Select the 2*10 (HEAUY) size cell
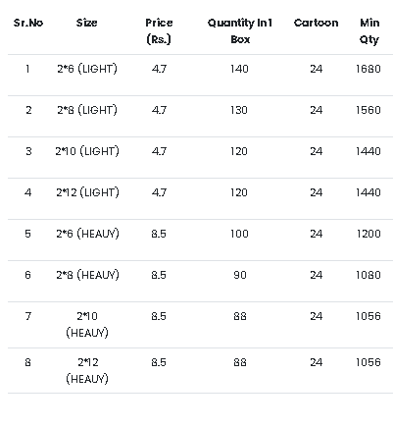Viewport: 393px width, 427px height. coord(87,325)
